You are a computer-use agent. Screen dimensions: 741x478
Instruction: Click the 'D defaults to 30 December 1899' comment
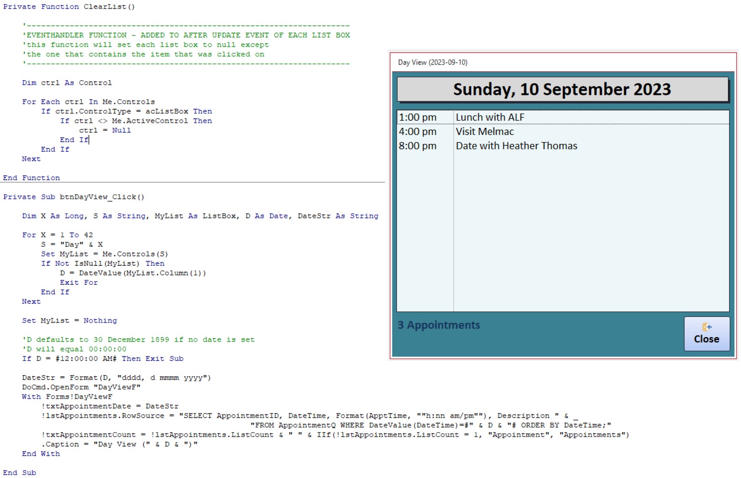[x=138, y=340]
